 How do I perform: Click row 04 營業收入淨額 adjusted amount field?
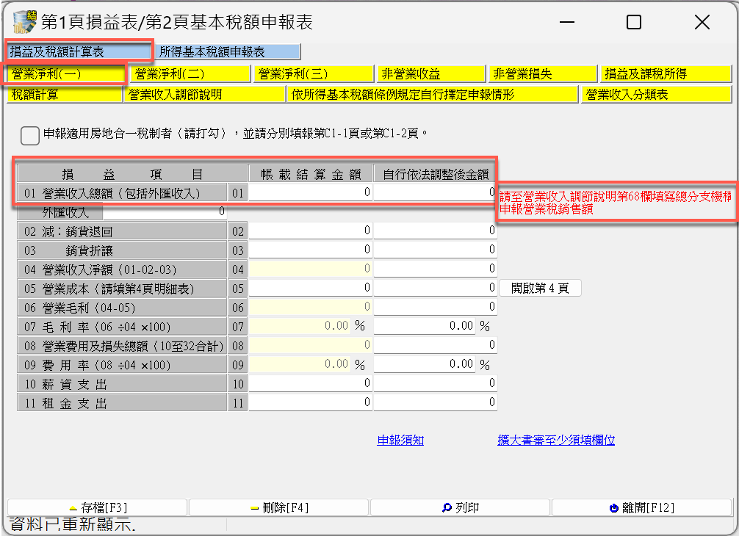435,269
